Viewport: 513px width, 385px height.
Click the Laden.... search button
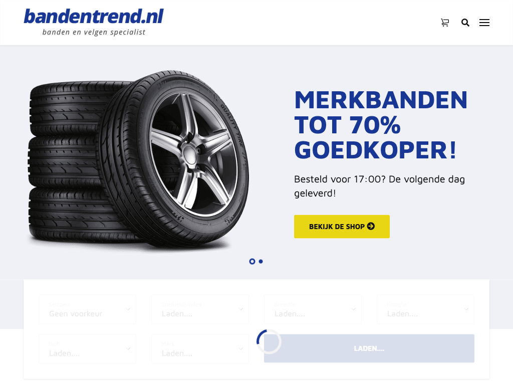(369, 348)
